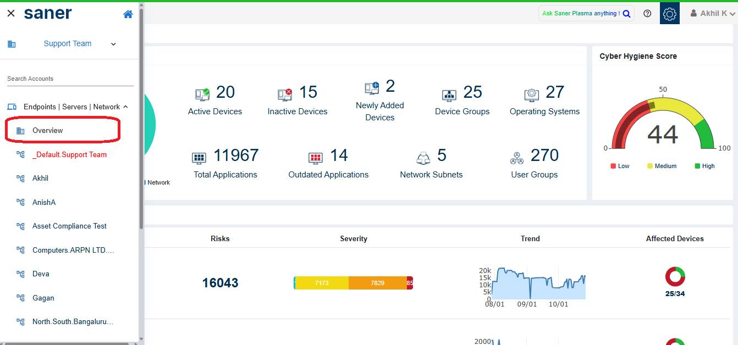Open settings gear icon in header

click(669, 14)
